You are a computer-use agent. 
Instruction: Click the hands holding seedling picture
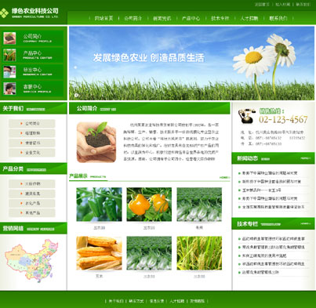click(96, 142)
